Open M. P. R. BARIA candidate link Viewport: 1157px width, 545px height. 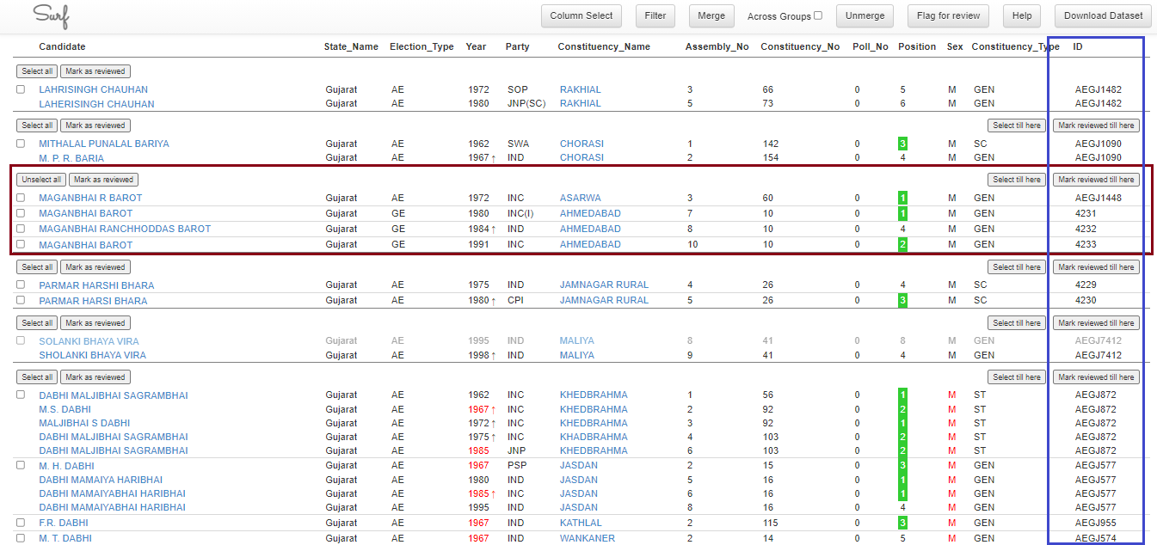tap(71, 158)
